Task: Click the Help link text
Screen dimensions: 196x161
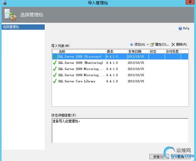Action: (186, 28)
